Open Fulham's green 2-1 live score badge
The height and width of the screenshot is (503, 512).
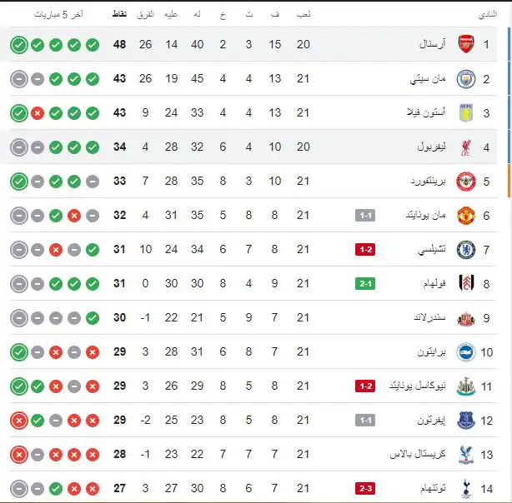tap(365, 283)
